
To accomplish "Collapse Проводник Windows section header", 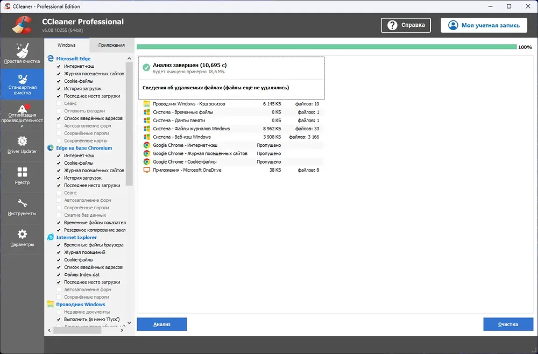I will pyautogui.click(x=81, y=304).
